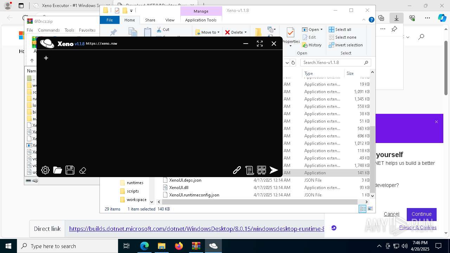Open Properties in Explorer ribbon
450x253 pixels.
(x=291, y=37)
